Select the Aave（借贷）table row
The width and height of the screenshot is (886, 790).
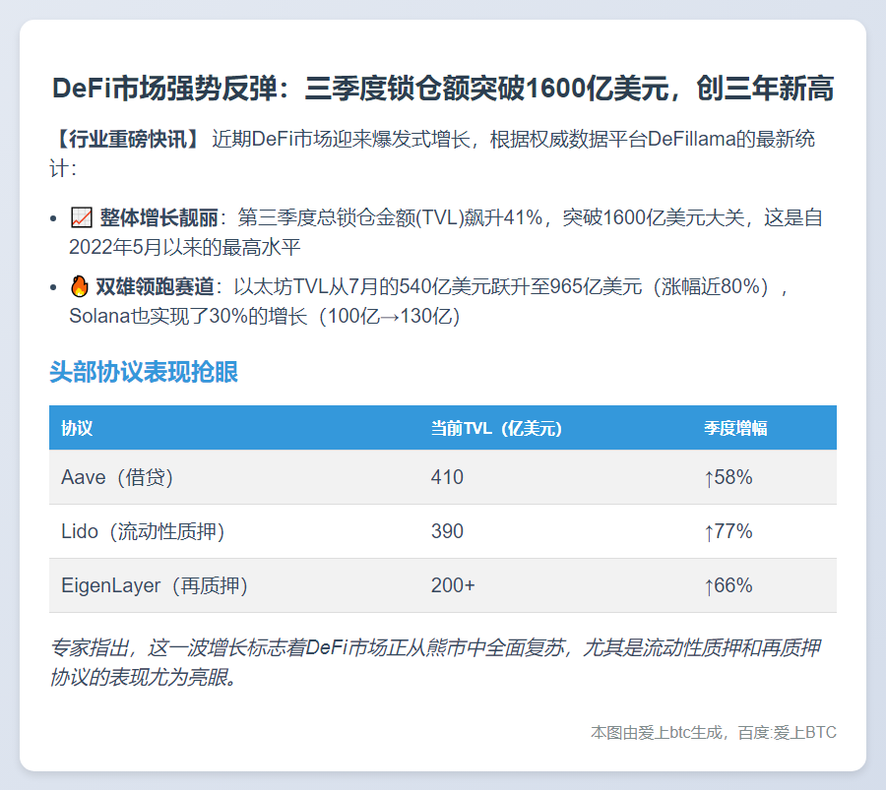point(443,476)
